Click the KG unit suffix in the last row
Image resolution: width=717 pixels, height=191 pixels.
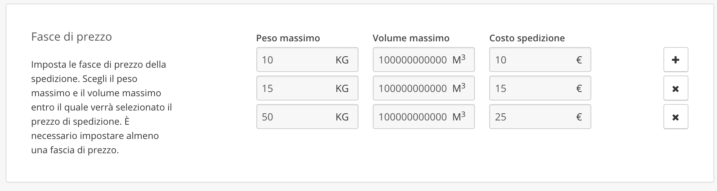pyautogui.click(x=342, y=117)
